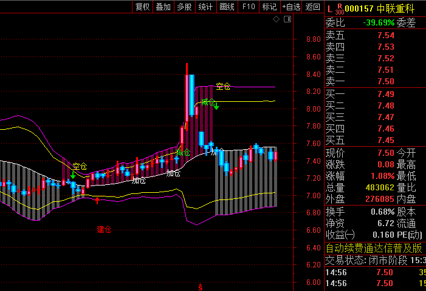Viewport: 426px width, 291px height.
Task: Select the 买二 price 7.48
Action: pos(386,105)
